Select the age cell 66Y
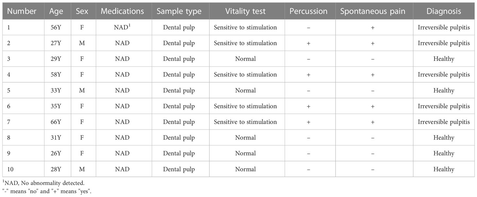 tap(57, 122)
